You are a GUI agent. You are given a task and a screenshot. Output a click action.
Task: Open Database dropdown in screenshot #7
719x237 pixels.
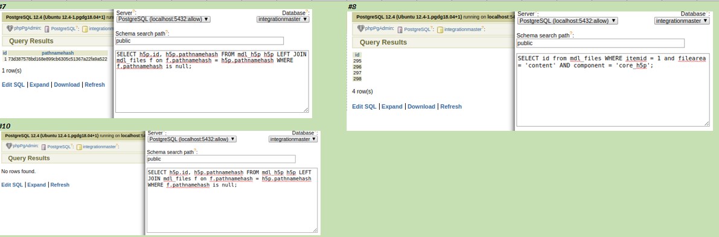pyautogui.click(x=283, y=19)
